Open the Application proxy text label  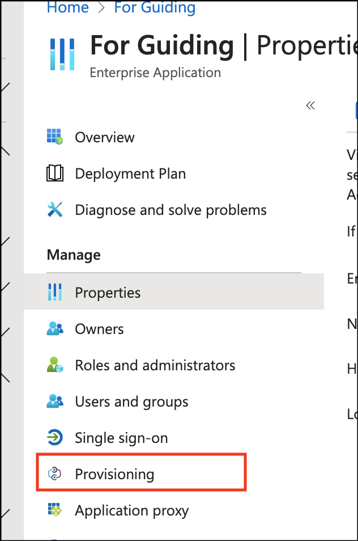[x=131, y=510]
